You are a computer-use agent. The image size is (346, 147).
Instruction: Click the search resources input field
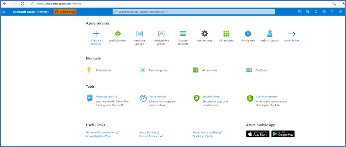pyautogui.click(x=194, y=12)
